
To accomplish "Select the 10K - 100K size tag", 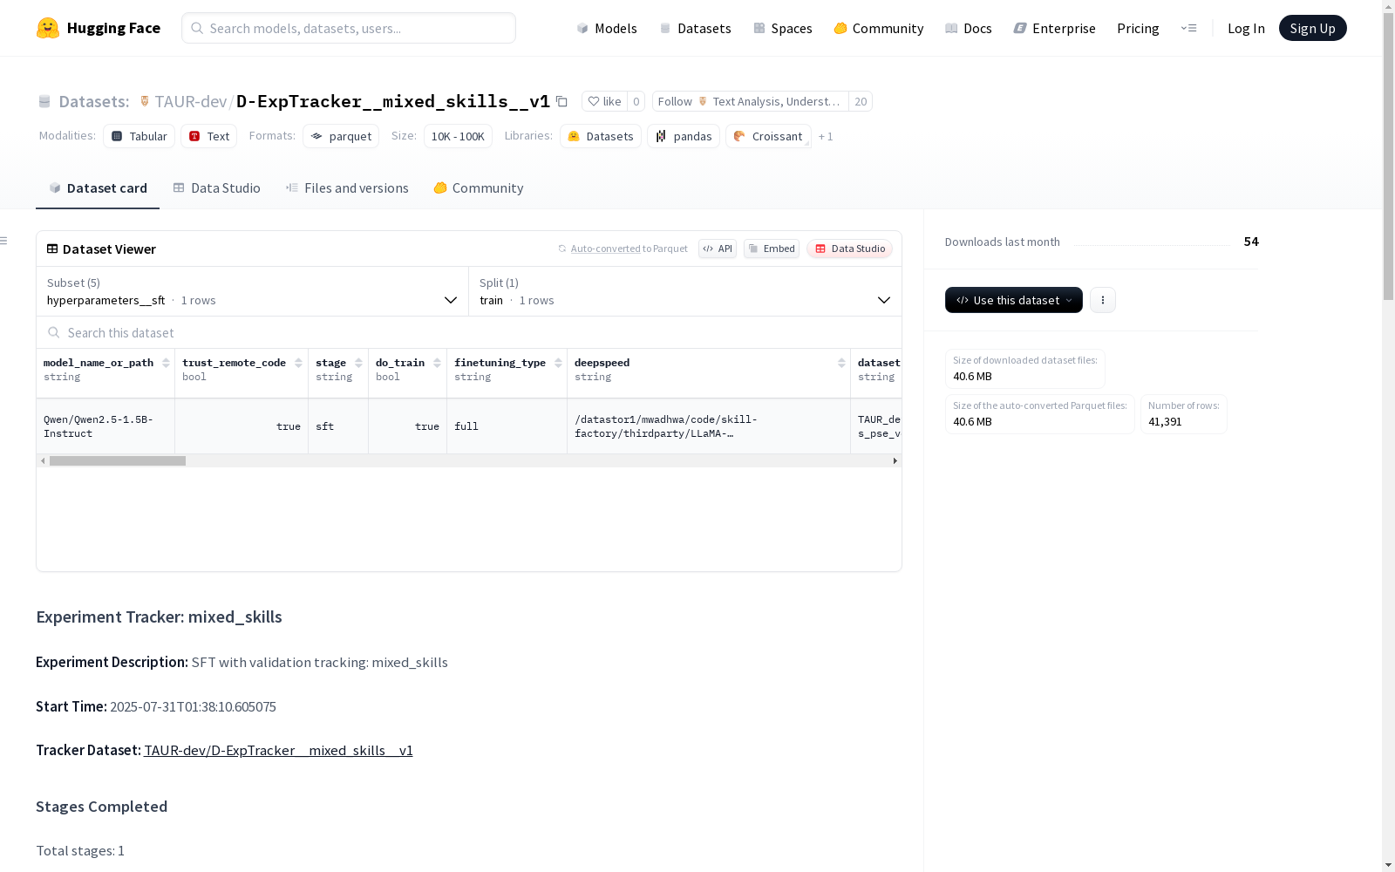I will pos(458,136).
